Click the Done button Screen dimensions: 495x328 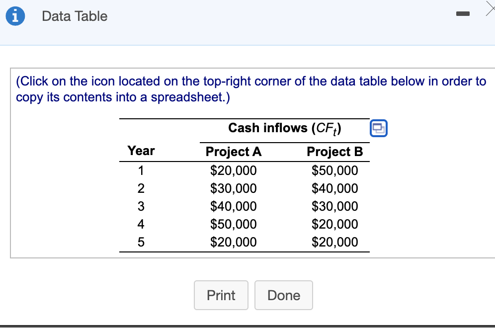click(283, 295)
